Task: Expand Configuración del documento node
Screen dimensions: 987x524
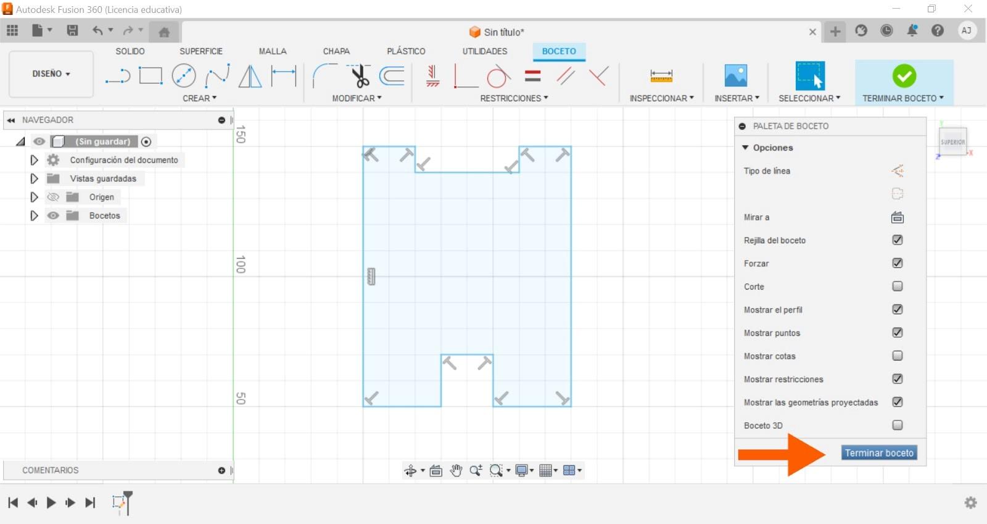Action: click(34, 160)
